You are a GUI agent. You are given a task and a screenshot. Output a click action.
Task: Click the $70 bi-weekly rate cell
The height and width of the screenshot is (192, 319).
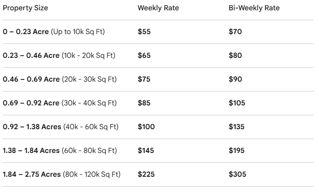point(235,32)
